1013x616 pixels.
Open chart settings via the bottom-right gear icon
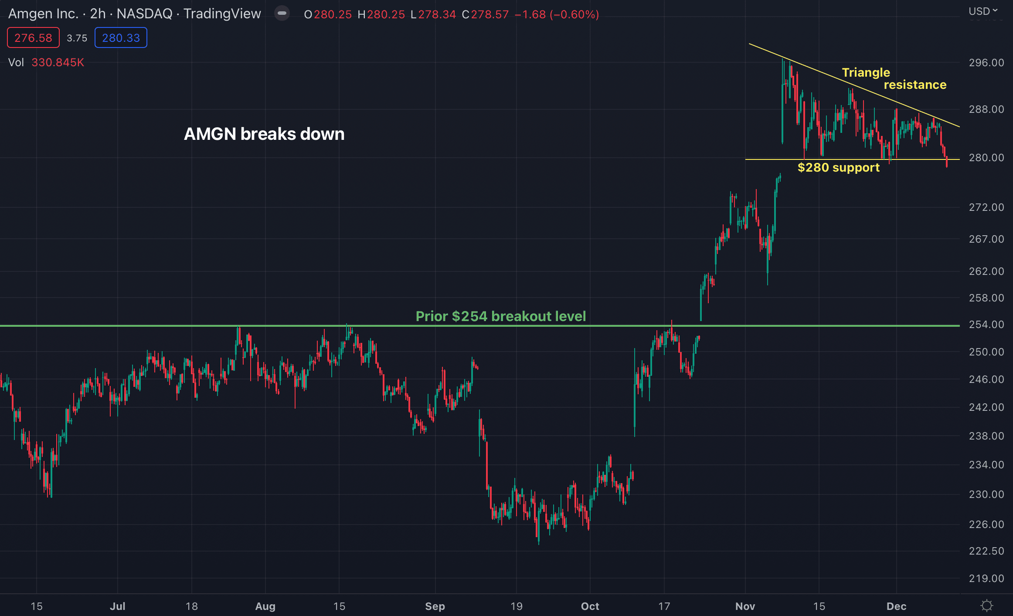coord(986,606)
